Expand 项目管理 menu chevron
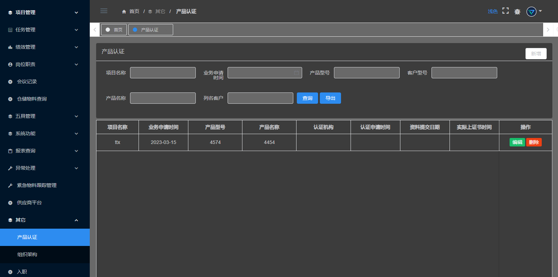This screenshot has width=558, height=277. 76,13
